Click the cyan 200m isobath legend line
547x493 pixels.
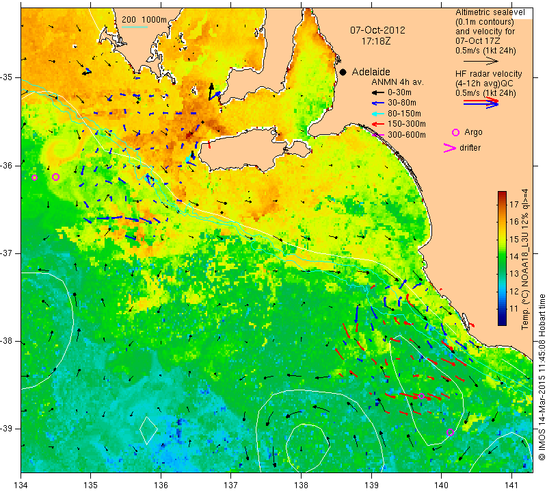tap(135, 27)
